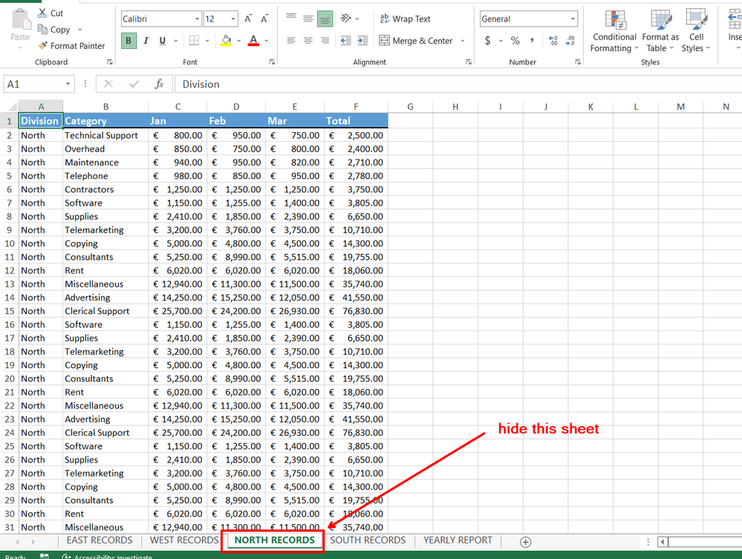The width and height of the screenshot is (742, 559).
Task: Click Merge & Center
Action: coord(416,41)
